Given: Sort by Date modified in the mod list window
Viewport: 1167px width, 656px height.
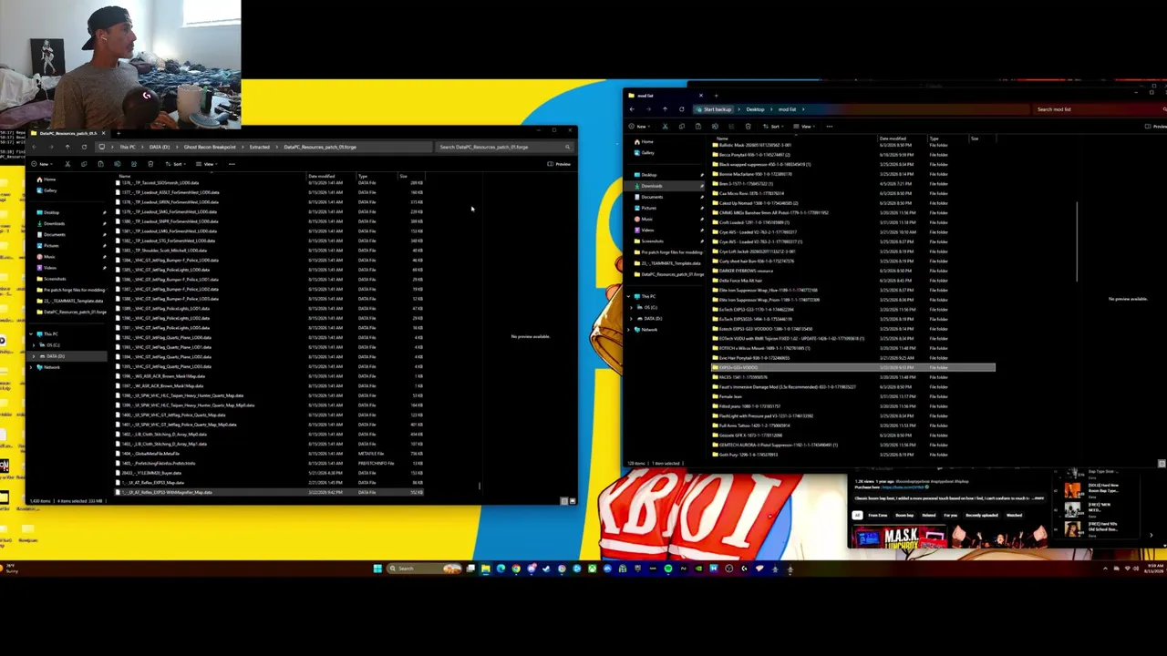Looking at the screenshot, I should click(x=893, y=138).
